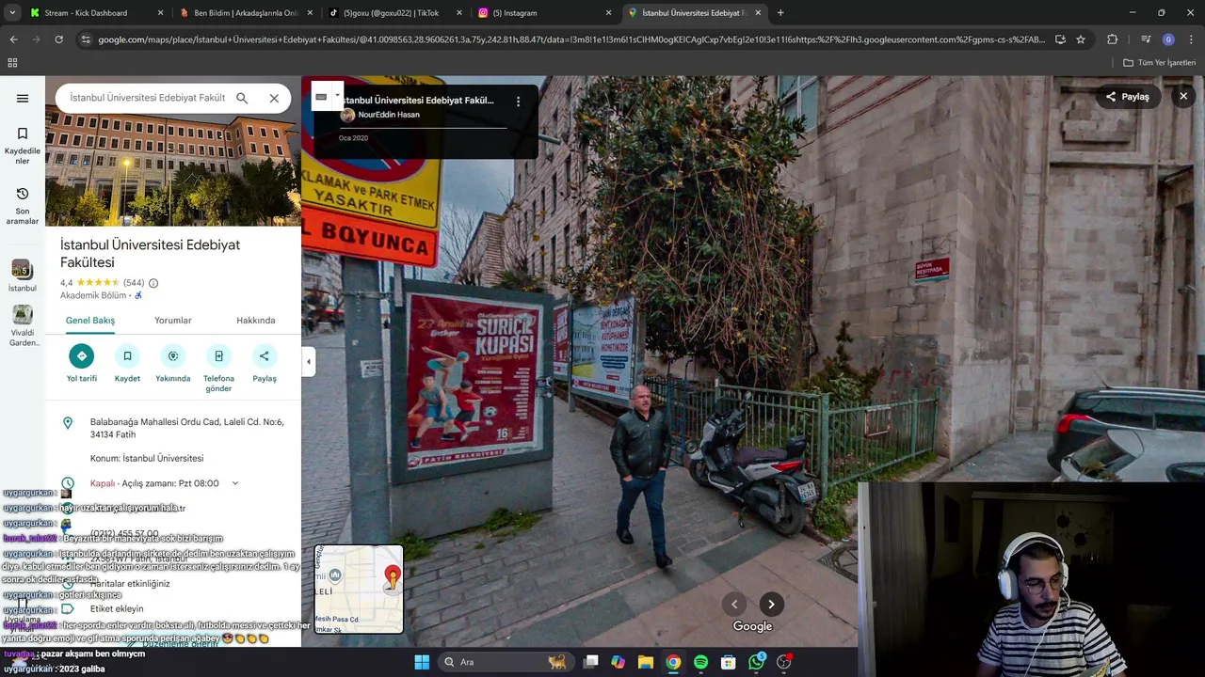Open a new browser tab
The width and height of the screenshot is (1205, 677).
(780, 13)
